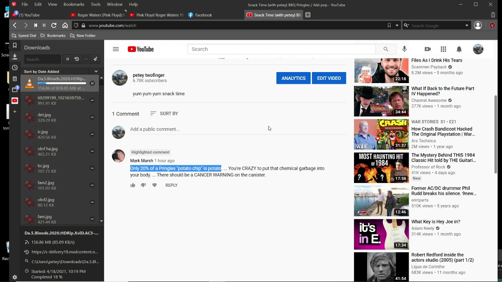The image size is (502, 282).
Task: Open the Window panel with badge
Action: coord(15,89)
